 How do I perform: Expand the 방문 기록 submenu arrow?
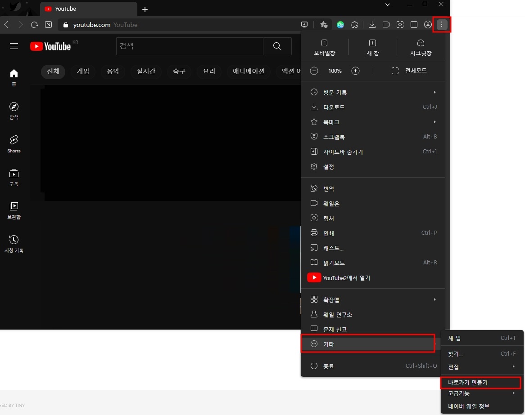pyautogui.click(x=434, y=92)
